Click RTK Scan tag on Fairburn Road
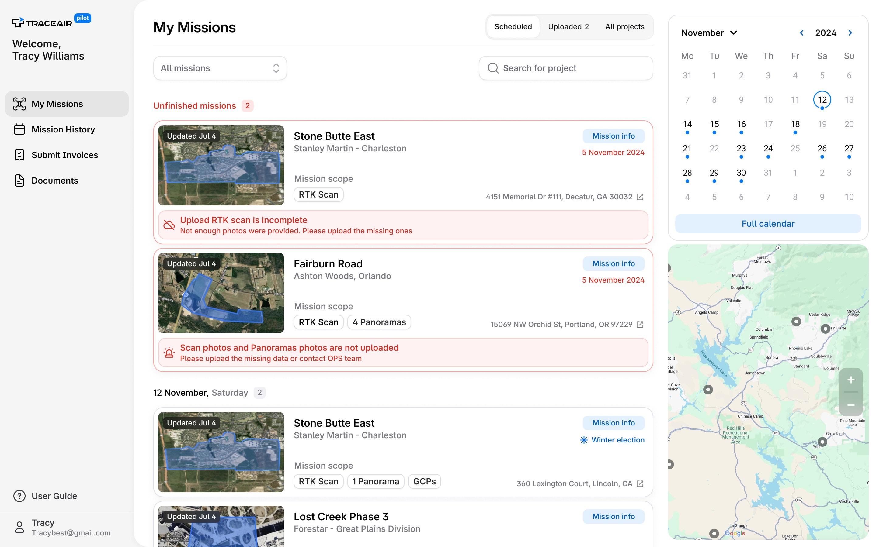876x547 pixels. [318, 322]
